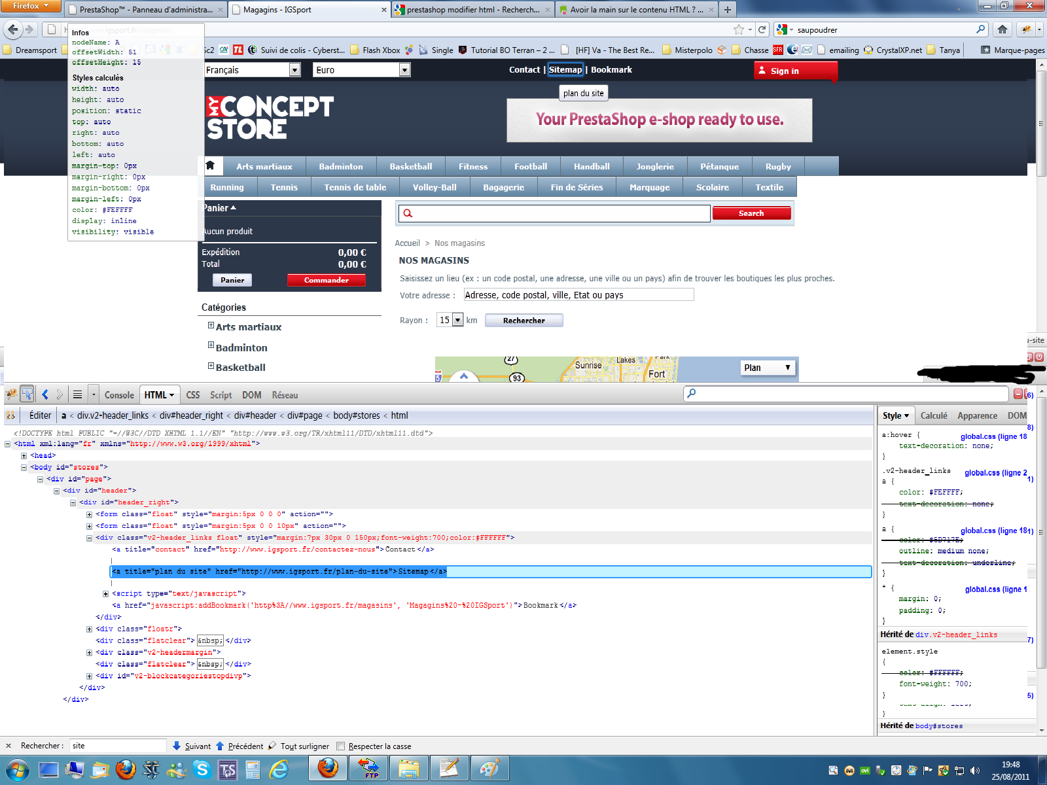
Task: Expand the div class floatr node
Action: tap(89, 629)
